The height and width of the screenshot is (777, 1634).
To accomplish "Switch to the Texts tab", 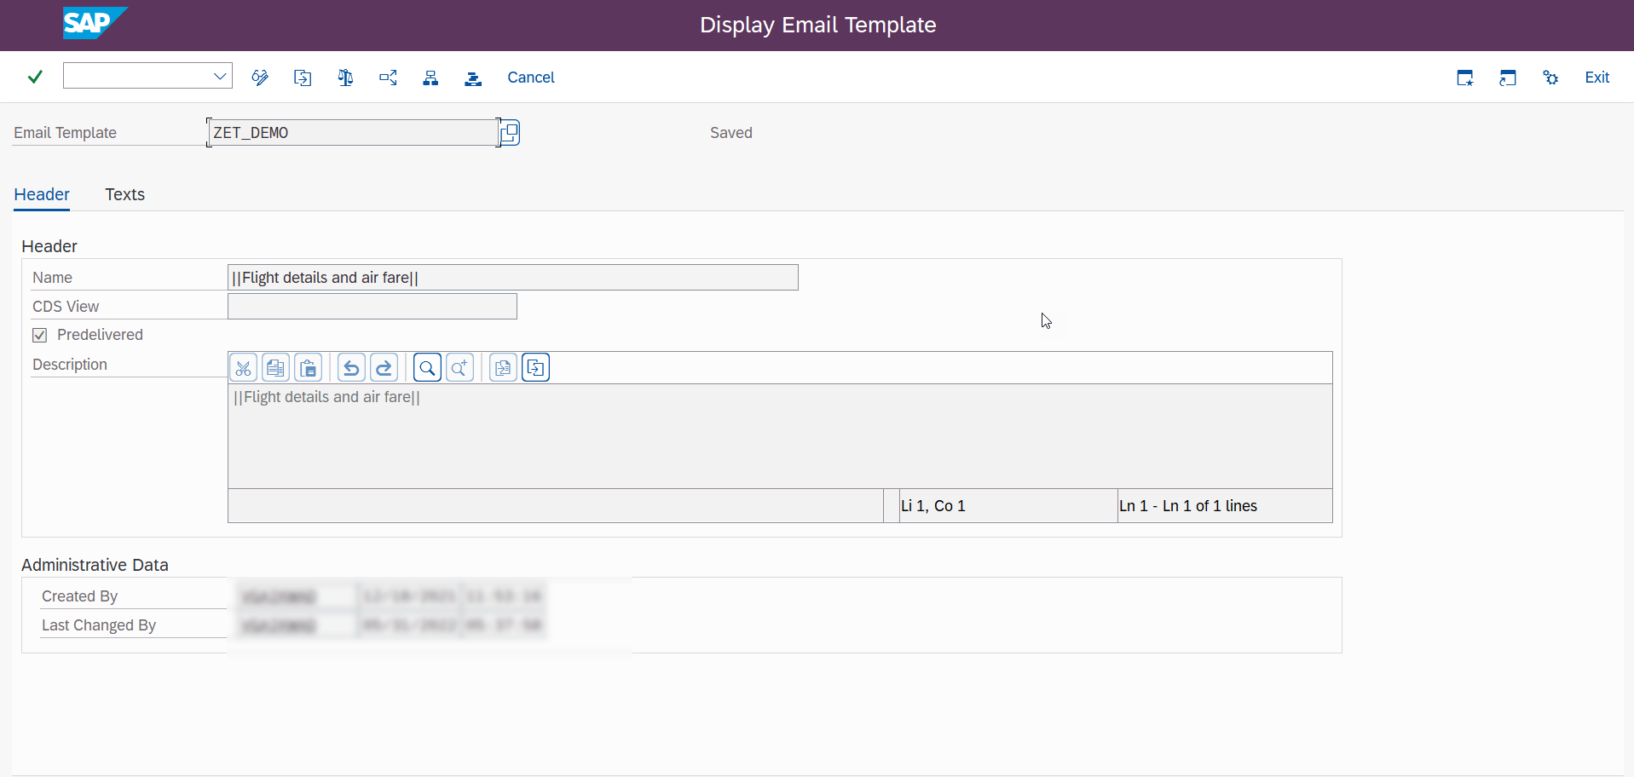I will (x=124, y=194).
